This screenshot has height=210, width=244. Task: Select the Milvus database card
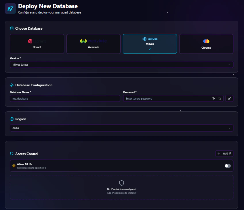coord(150,44)
